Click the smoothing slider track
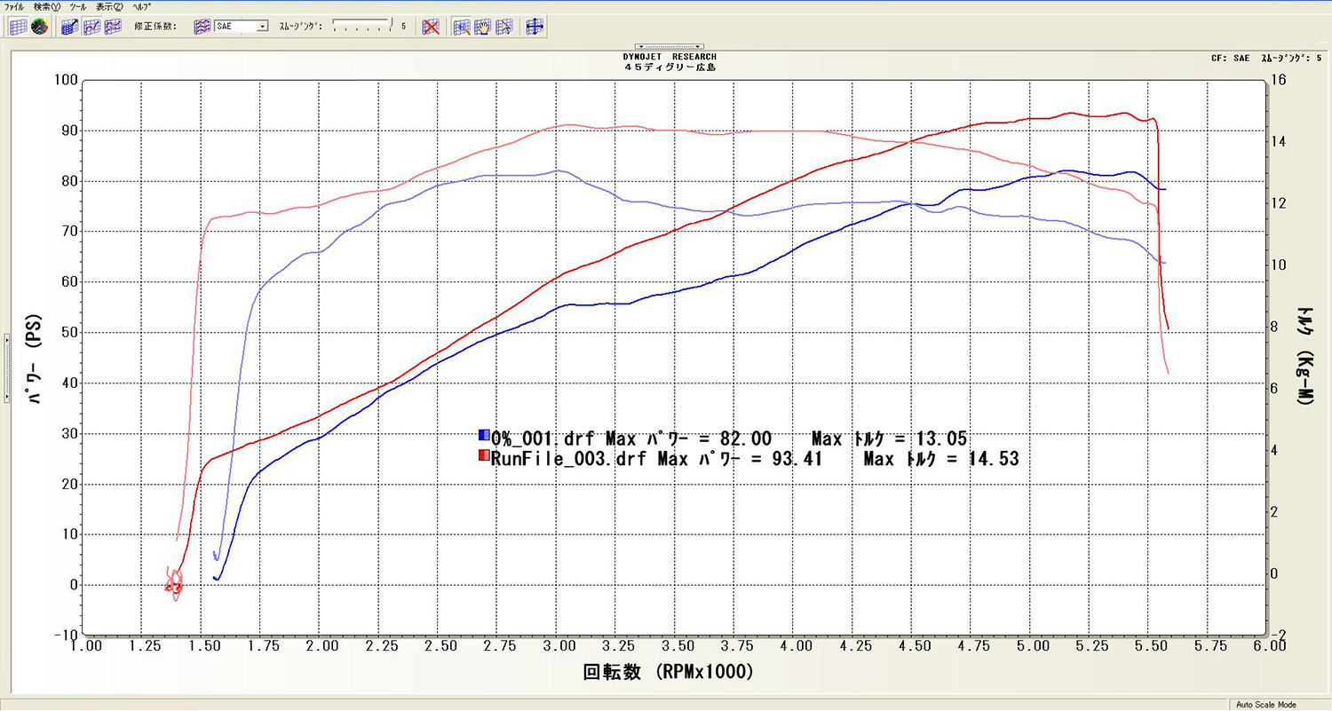The image size is (1332, 711). coord(361,27)
